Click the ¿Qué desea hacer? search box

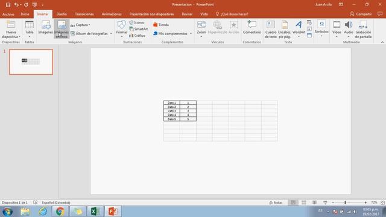coord(232,14)
